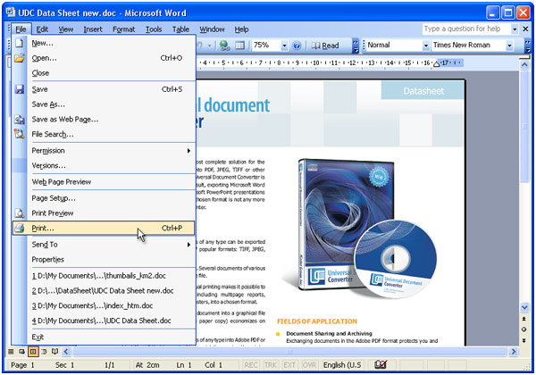Switch to Normal view icon
Viewport: 536px width, 375px height.
pos(11,352)
